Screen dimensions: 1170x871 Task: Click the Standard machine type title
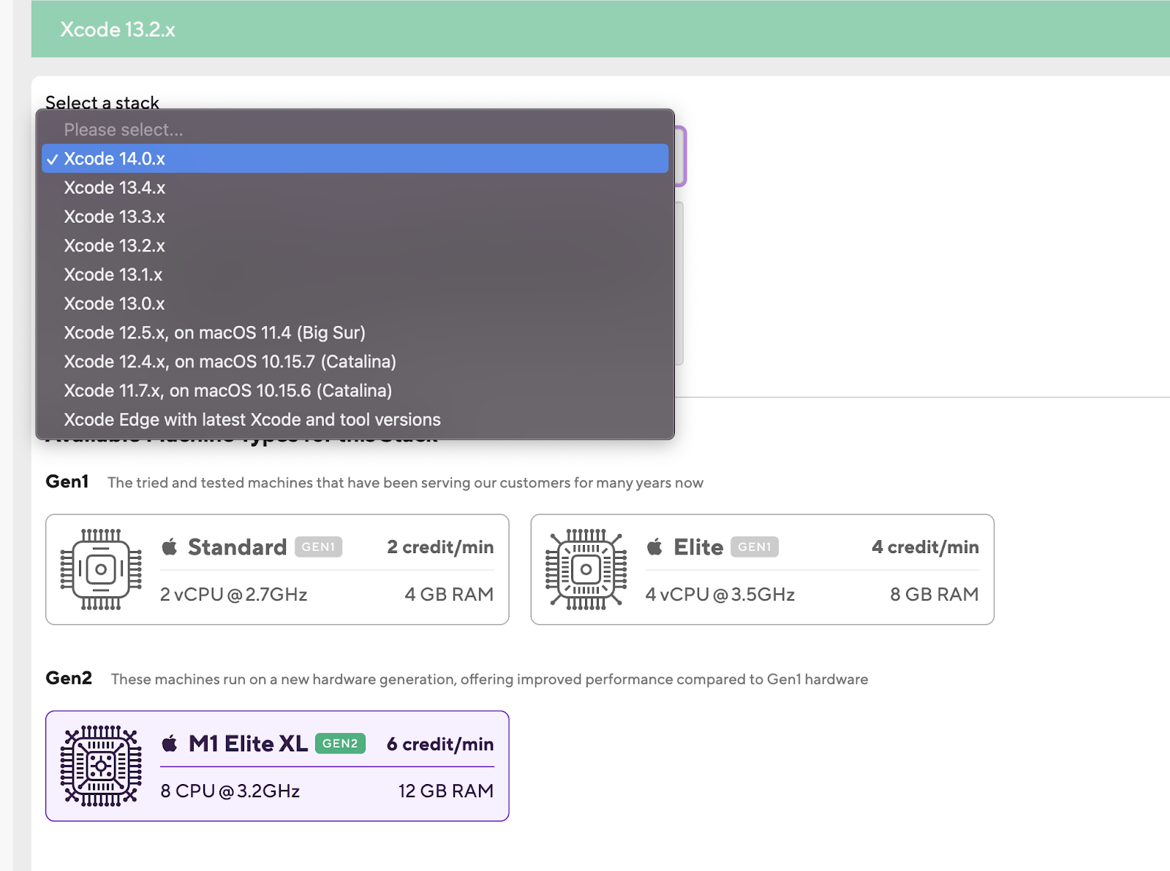pos(238,547)
